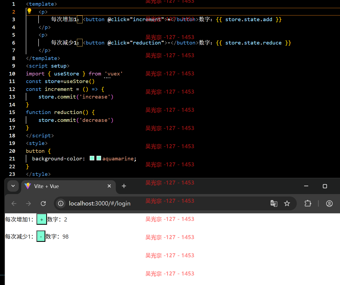Click the 'store.state.add' expression in the code
This screenshot has width=340, height=285.
[249, 19]
